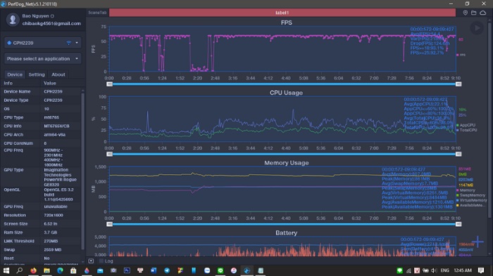Select the CPU Type row
This screenshot has height=276, width=493.
pyautogui.click(x=41, y=117)
